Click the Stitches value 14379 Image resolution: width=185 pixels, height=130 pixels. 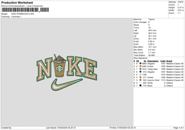click(180, 2)
